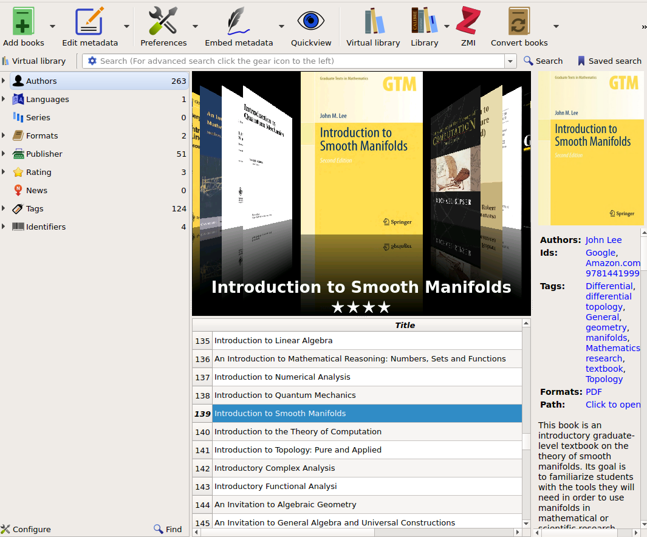Toggle Quickview eye icon

(310, 21)
